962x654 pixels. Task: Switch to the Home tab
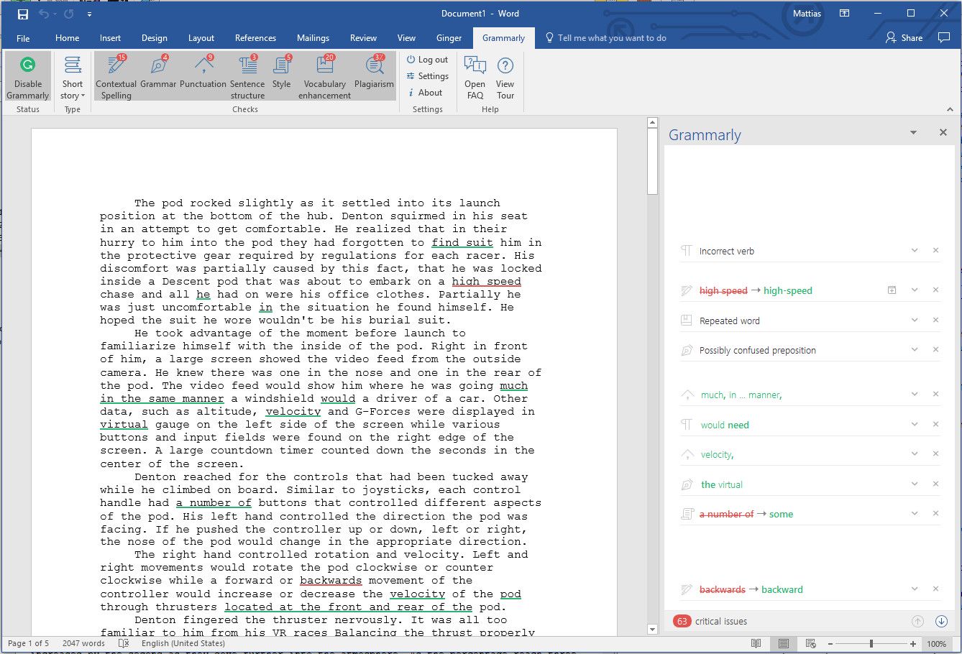(x=68, y=38)
